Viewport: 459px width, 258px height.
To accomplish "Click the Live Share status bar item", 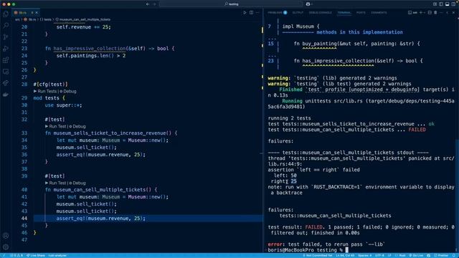I will [x=36, y=255].
